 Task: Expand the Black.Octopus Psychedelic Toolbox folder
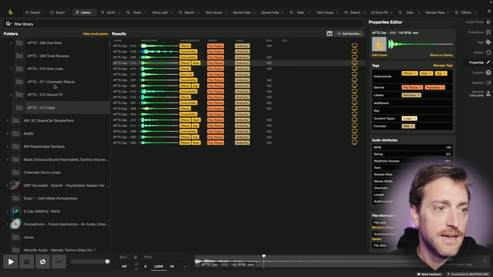pyautogui.click(x=7, y=159)
